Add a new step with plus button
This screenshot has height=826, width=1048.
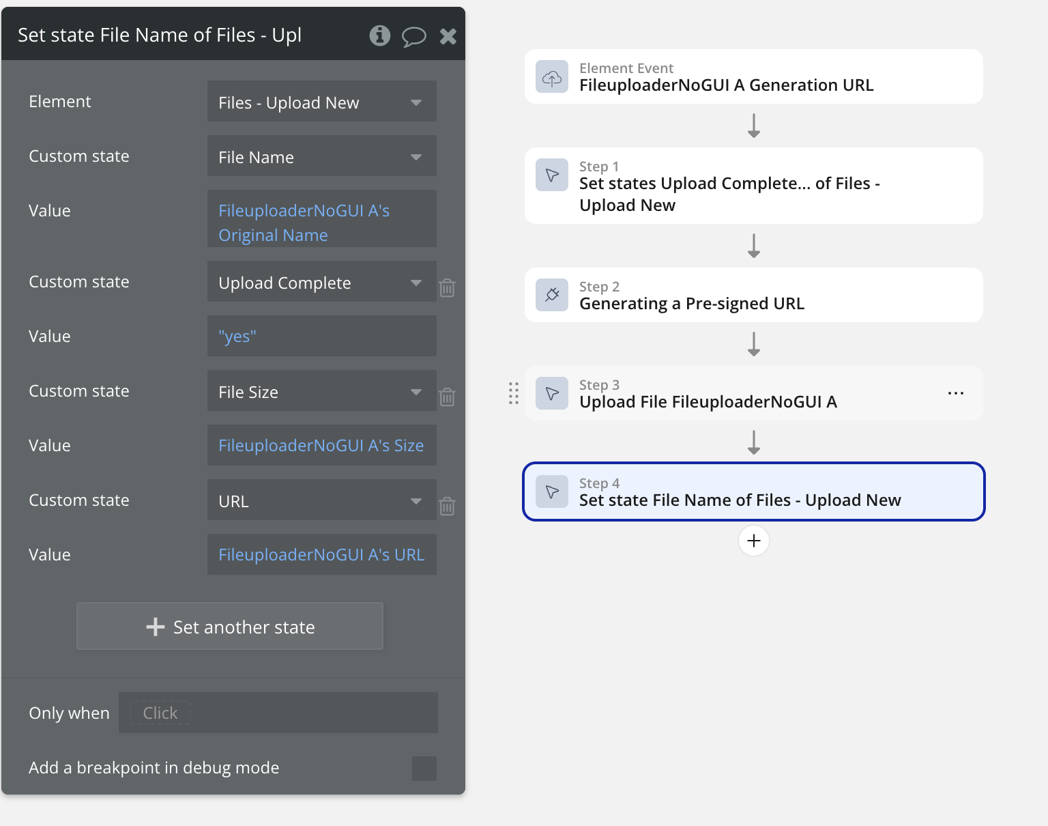point(754,541)
